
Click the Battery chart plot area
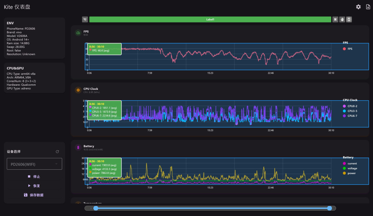[x=227, y=171]
